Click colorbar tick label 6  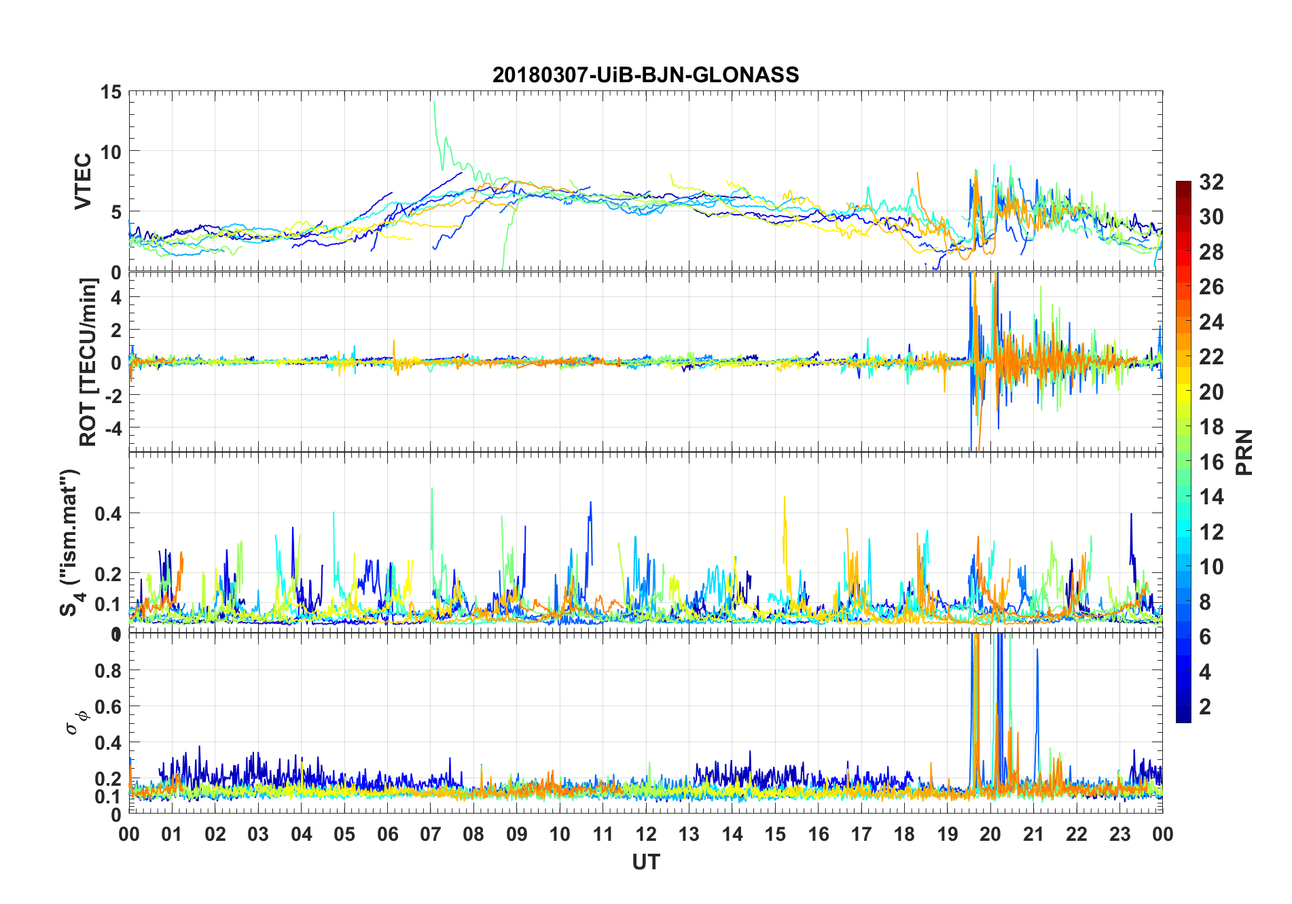tap(1205, 637)
